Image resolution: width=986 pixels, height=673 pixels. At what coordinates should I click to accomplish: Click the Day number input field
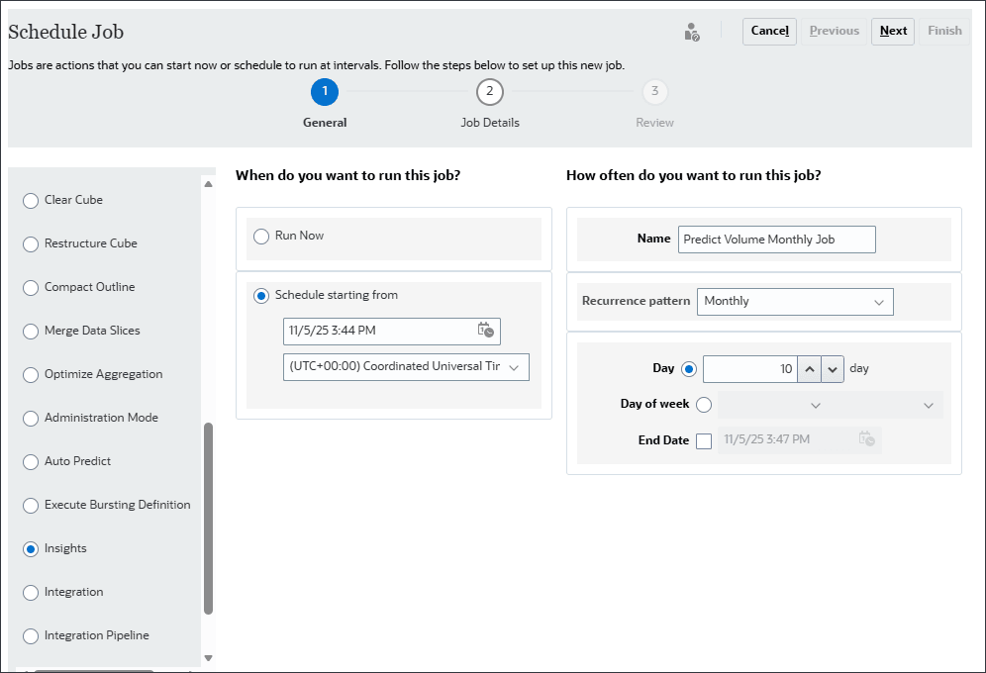coord(750,369)
